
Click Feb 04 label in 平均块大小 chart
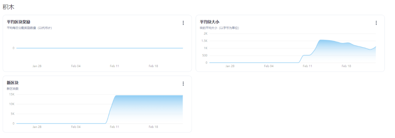tap(268, 66)
